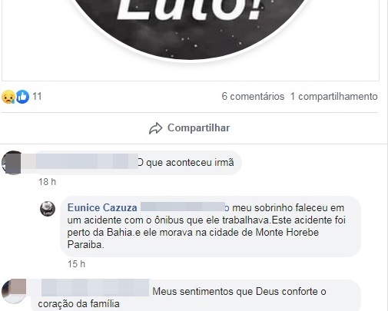
Task: Click Eunice Cazuza's round Luto avatar
Action: 48,209
